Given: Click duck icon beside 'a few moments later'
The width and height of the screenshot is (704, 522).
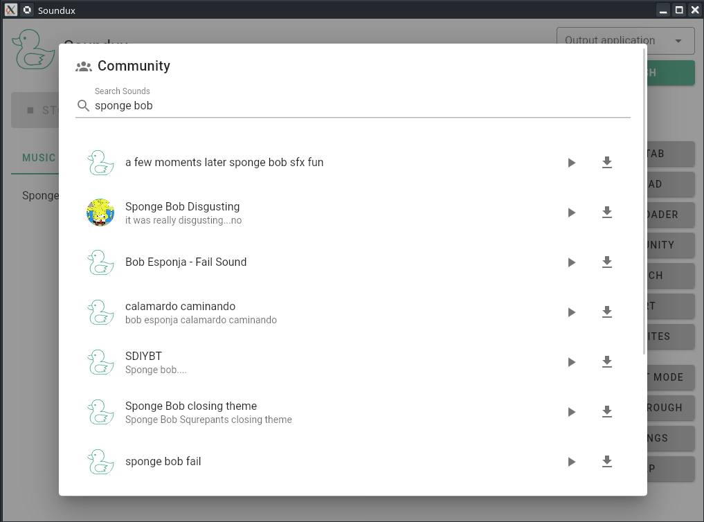Looking at the screenshot, I should coord(100,163).
